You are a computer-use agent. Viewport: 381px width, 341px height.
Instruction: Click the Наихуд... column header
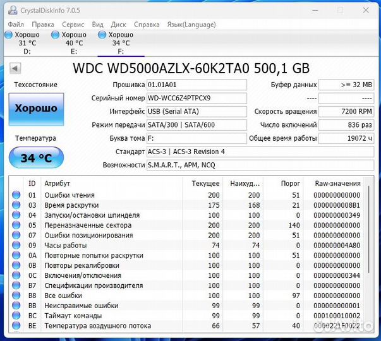[243, 183]
